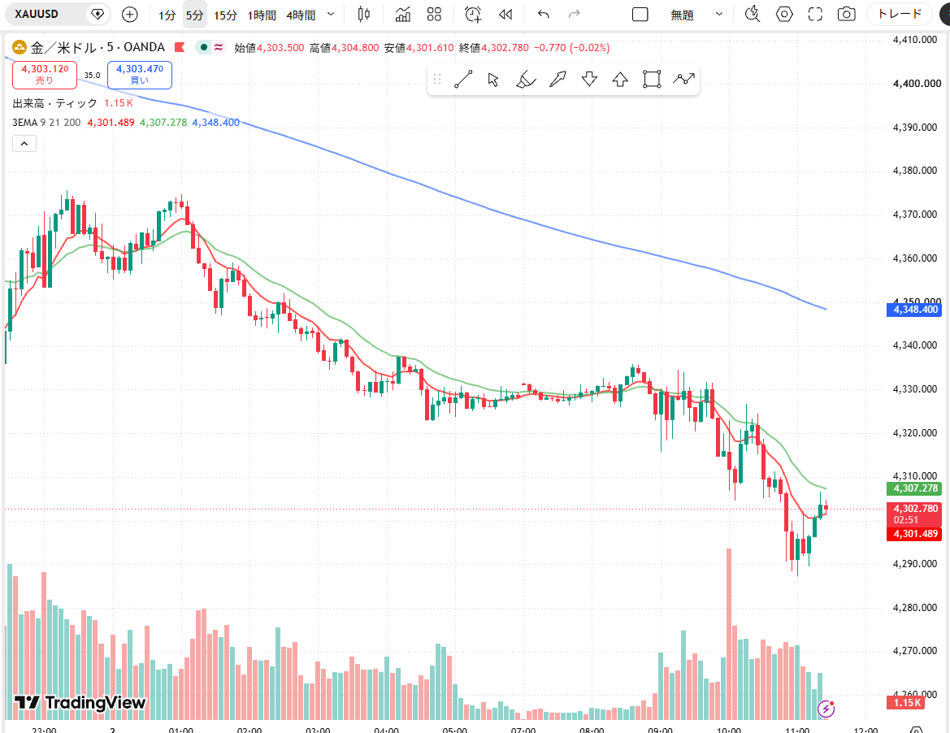Click the diamond icon beside XAUUSD
This screenshot has height=733, width=950.
98,14
